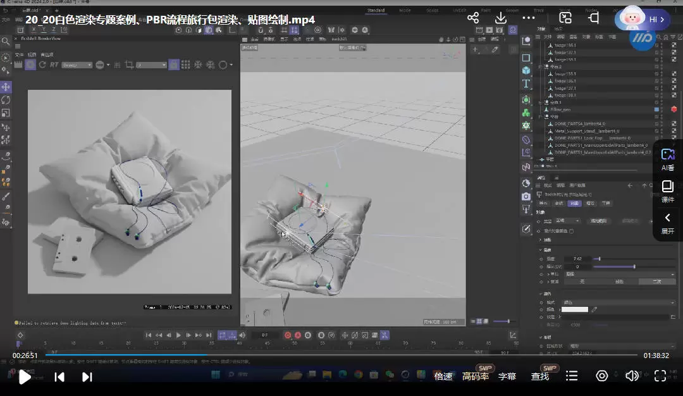The height and width of the screenshot is (396, 683).
Task: Open the 高码率 high bitrate option
Action: point(475,376)
